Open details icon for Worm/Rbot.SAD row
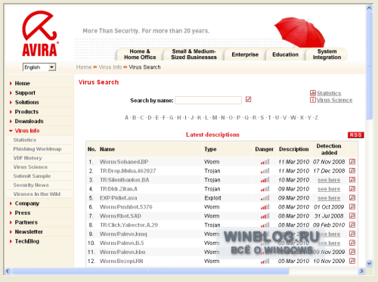 click(x=352, y=215)
